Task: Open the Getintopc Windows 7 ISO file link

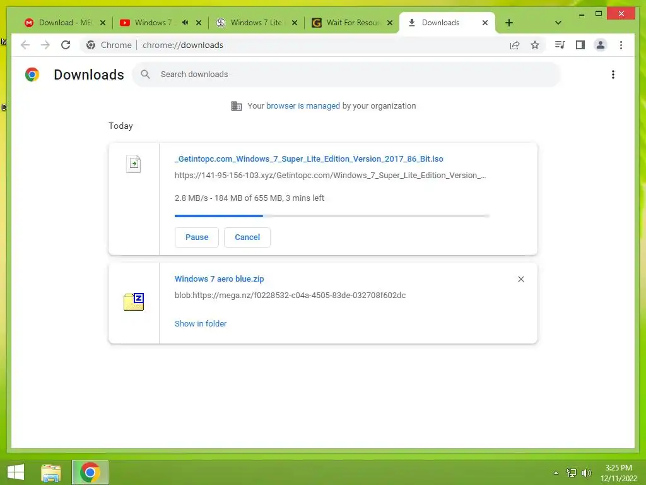Action: [x=309, y=159]
